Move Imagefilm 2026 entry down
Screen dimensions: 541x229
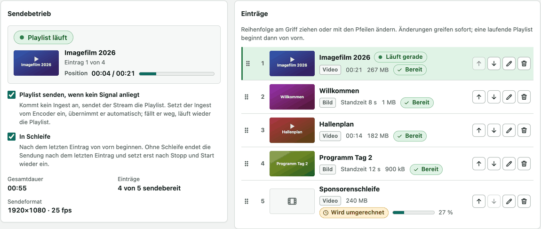coord(494,63)
